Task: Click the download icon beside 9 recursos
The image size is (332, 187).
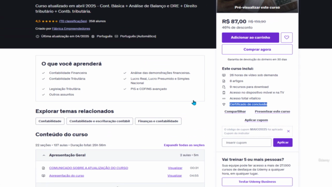Action: [224, 87]
